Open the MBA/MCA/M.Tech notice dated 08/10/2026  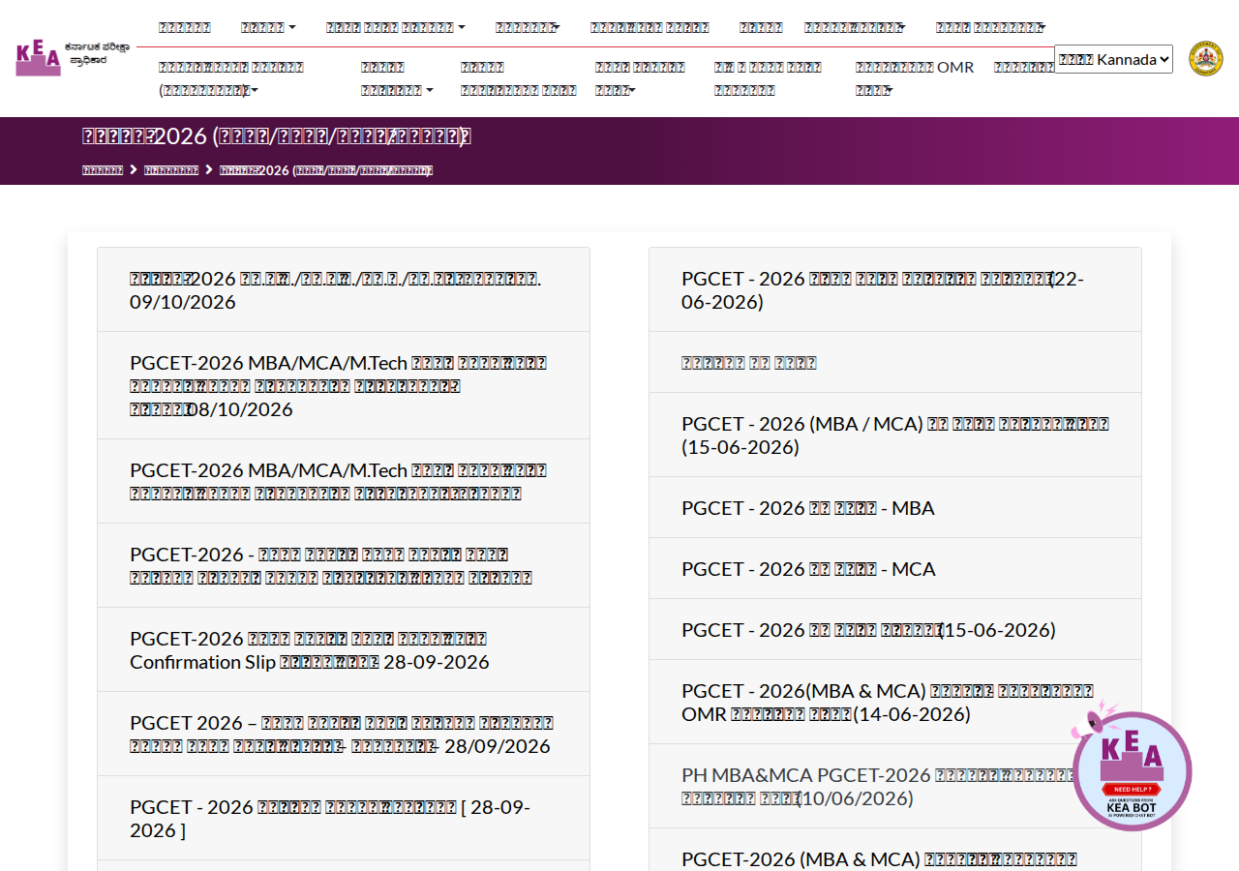[x=344, y=385]
